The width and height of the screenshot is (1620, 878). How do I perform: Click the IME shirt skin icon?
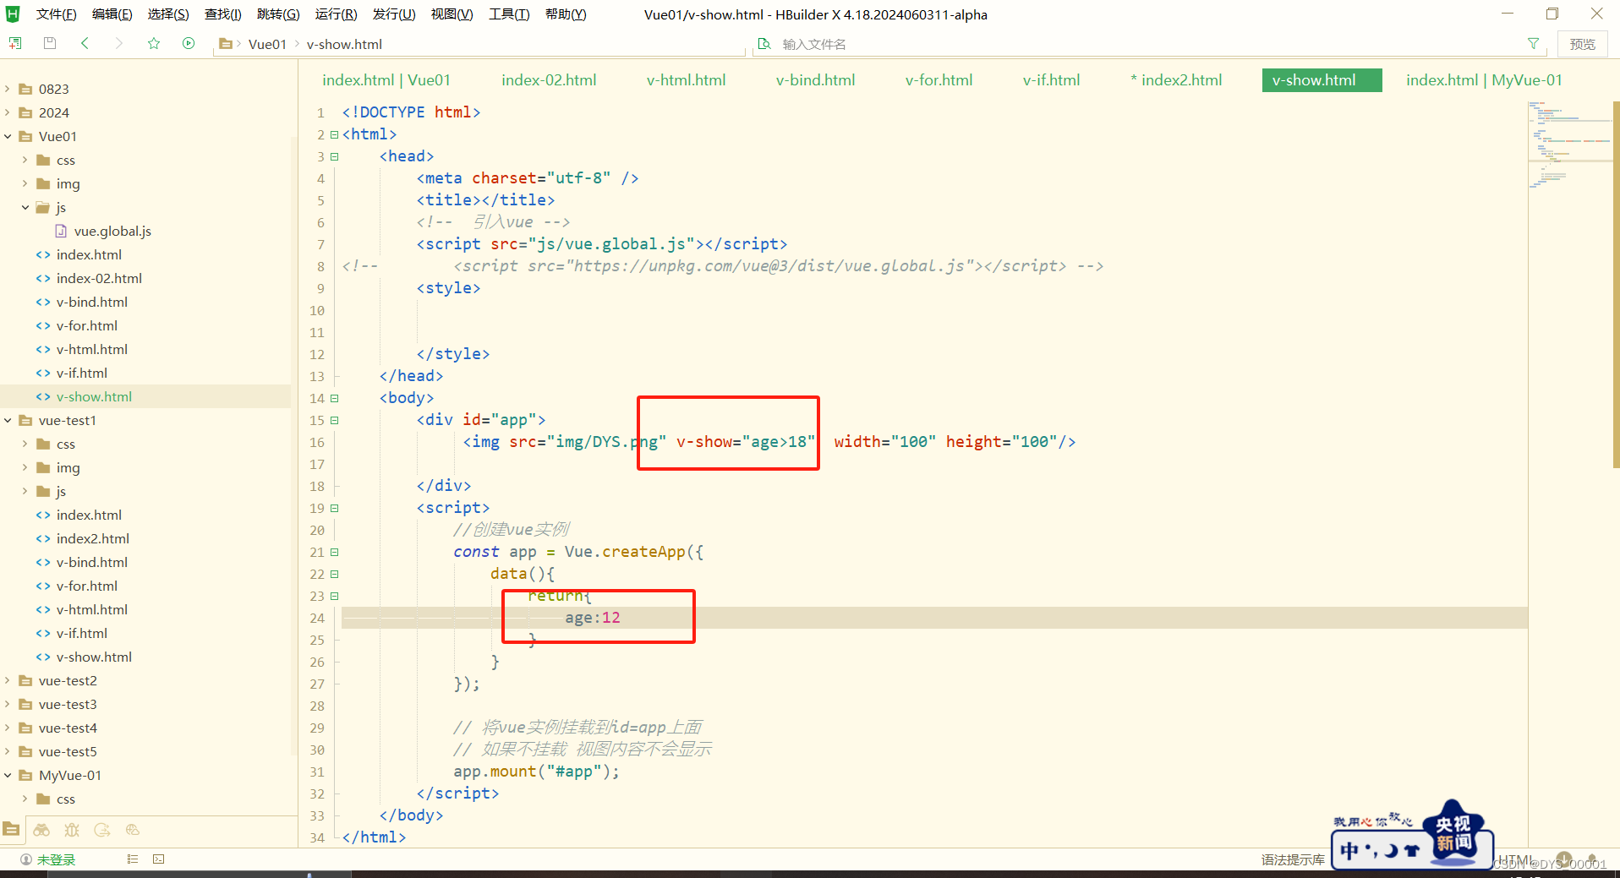[x=1412, y=851]
